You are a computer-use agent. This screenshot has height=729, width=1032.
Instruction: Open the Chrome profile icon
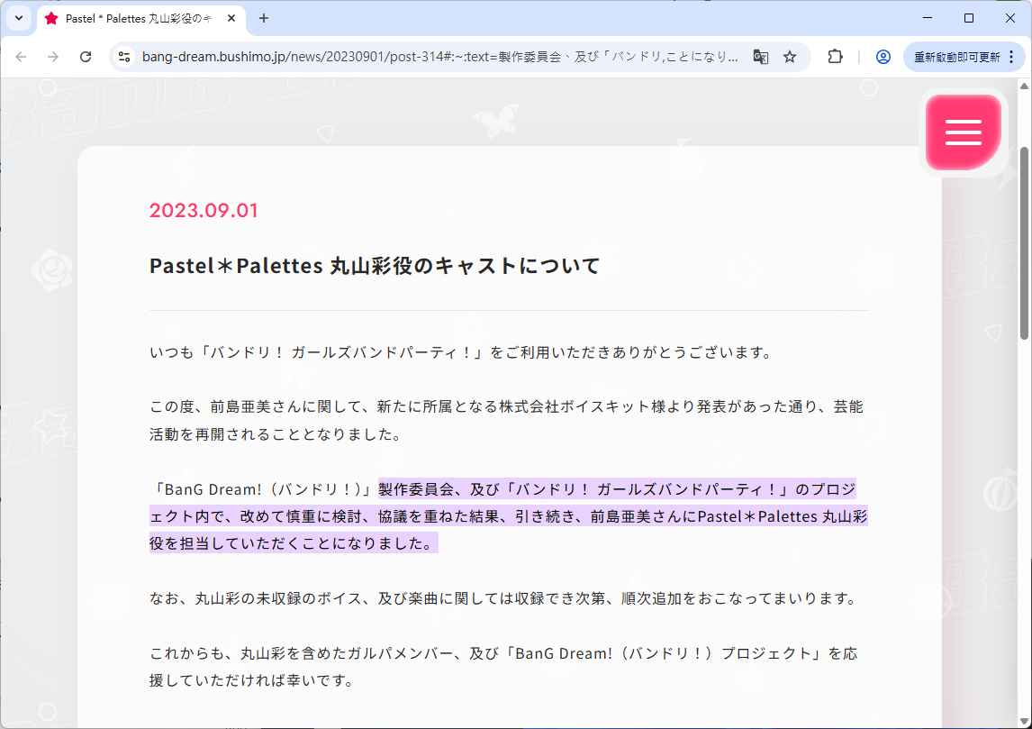click(x=883, y=57)
